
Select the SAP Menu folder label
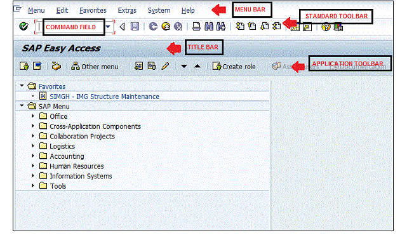pos(54,107)
